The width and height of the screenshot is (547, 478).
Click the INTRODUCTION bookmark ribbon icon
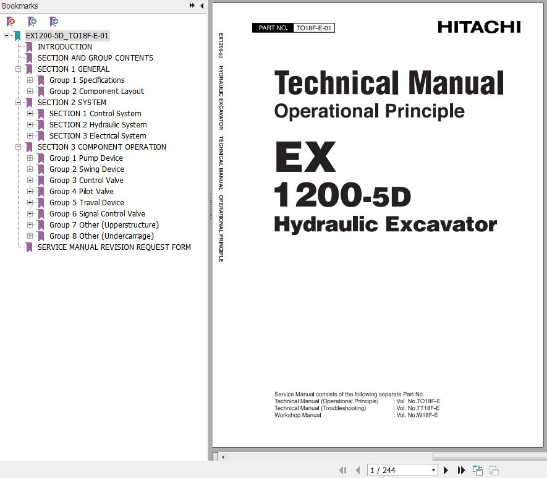29,47
